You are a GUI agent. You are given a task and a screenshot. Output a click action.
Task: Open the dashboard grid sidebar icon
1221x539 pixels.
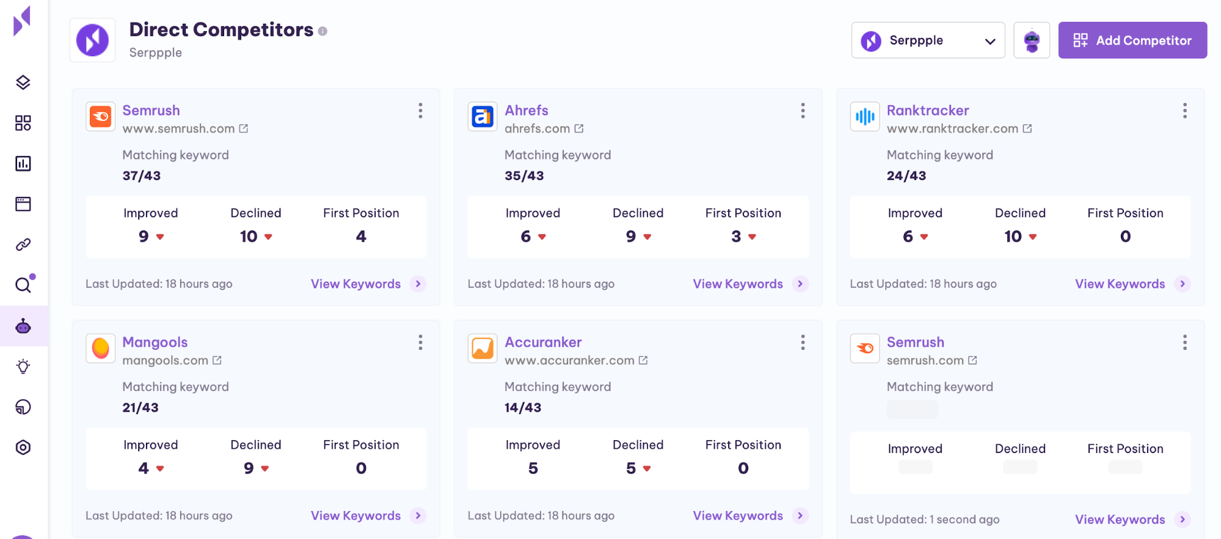pyautogui.click(x=23, y=123)
